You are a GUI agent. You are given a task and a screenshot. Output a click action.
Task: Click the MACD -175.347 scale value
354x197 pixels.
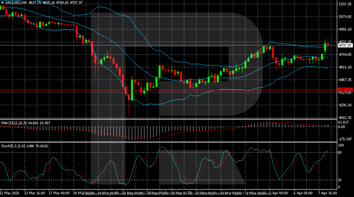click(345, 139)
